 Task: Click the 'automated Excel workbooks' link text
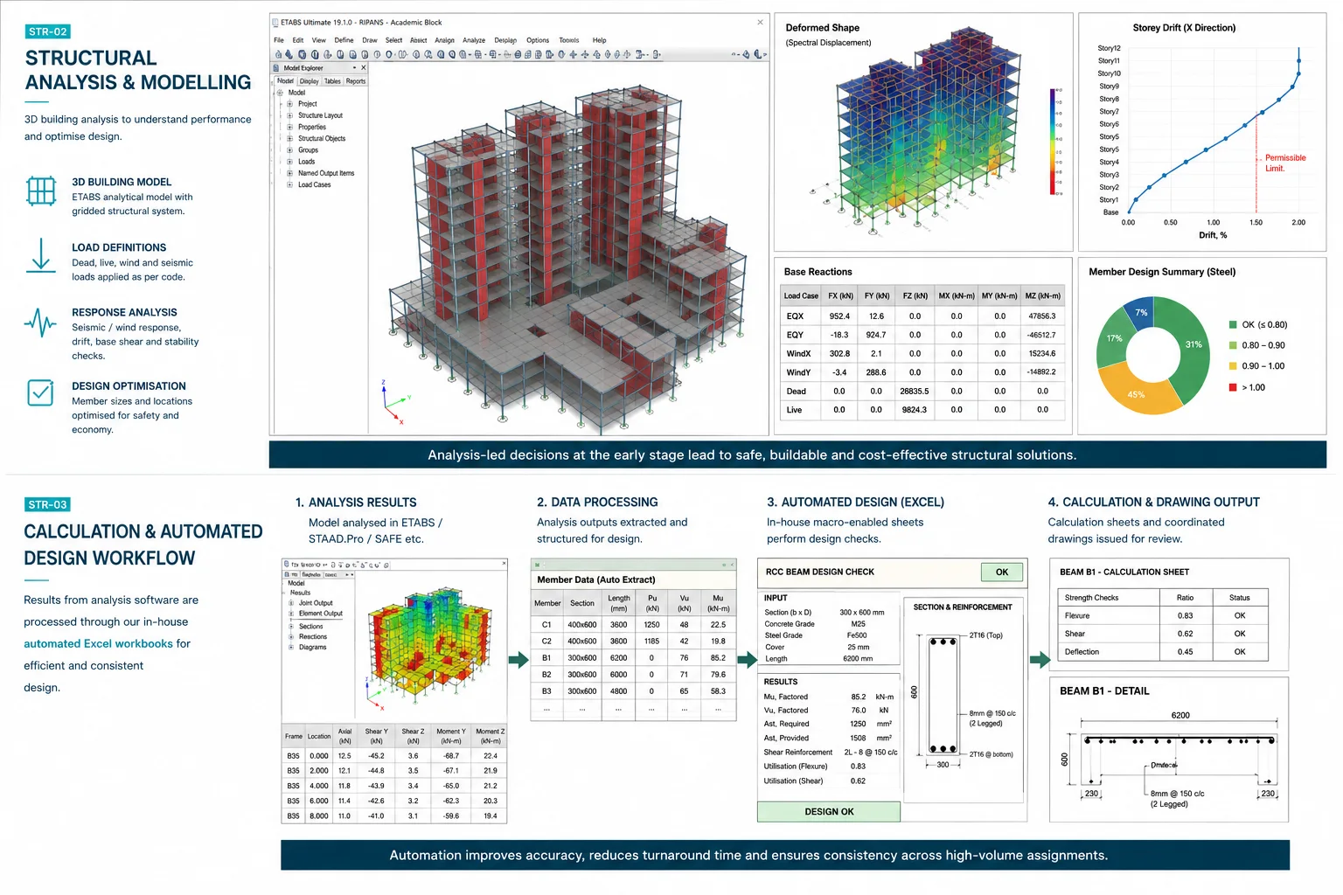(98, 644)
